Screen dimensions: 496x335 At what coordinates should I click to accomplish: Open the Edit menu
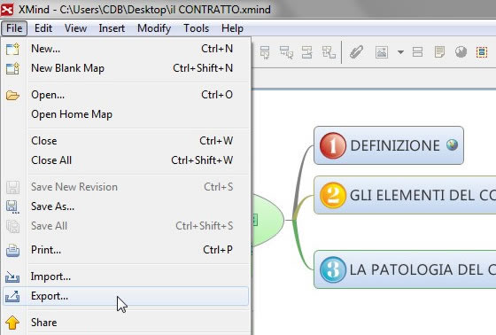tap(43, 28)
